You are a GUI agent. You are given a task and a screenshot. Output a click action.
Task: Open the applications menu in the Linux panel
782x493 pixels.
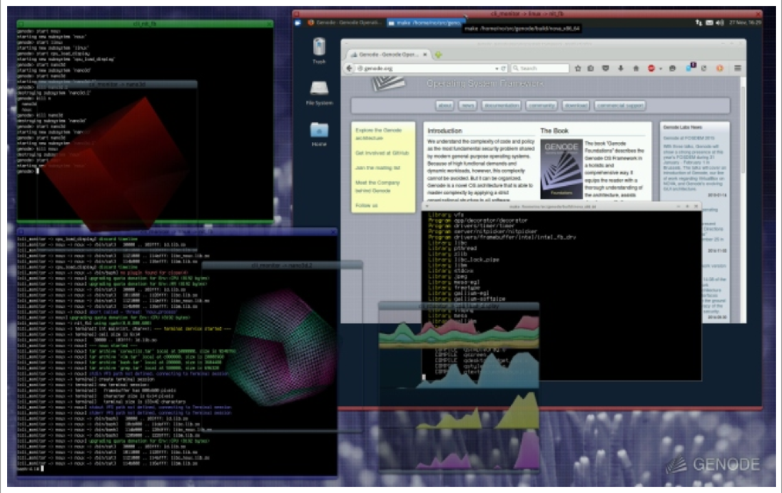[x=299, y=23]
